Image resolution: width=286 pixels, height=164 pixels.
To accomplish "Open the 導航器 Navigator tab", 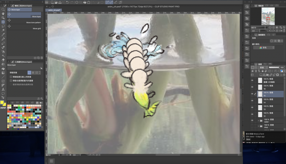I will pyautogui.click(x=259, y=6).
